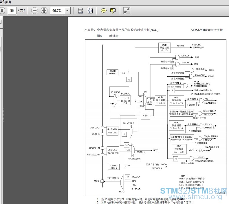The image size is (229, 204).
Task: Click the 'USB 预分频器' block in diagram
Action: coord(164,47)
